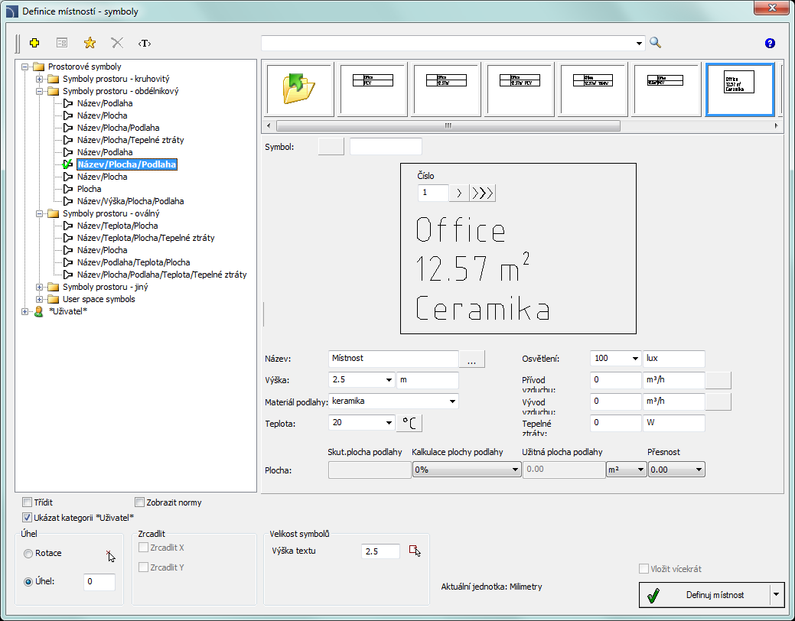Click the Úhel value input field
This screenshot has height=621, width=795.
[x=99, y=581]
